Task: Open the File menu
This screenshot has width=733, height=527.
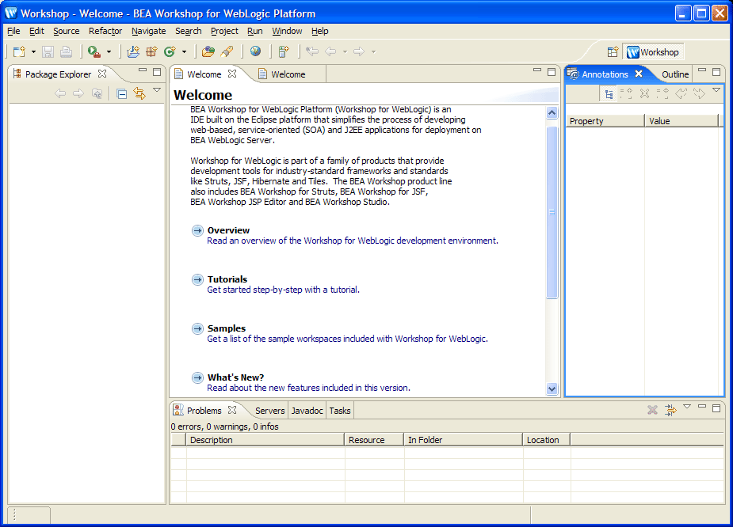Action: pos(13,32)
